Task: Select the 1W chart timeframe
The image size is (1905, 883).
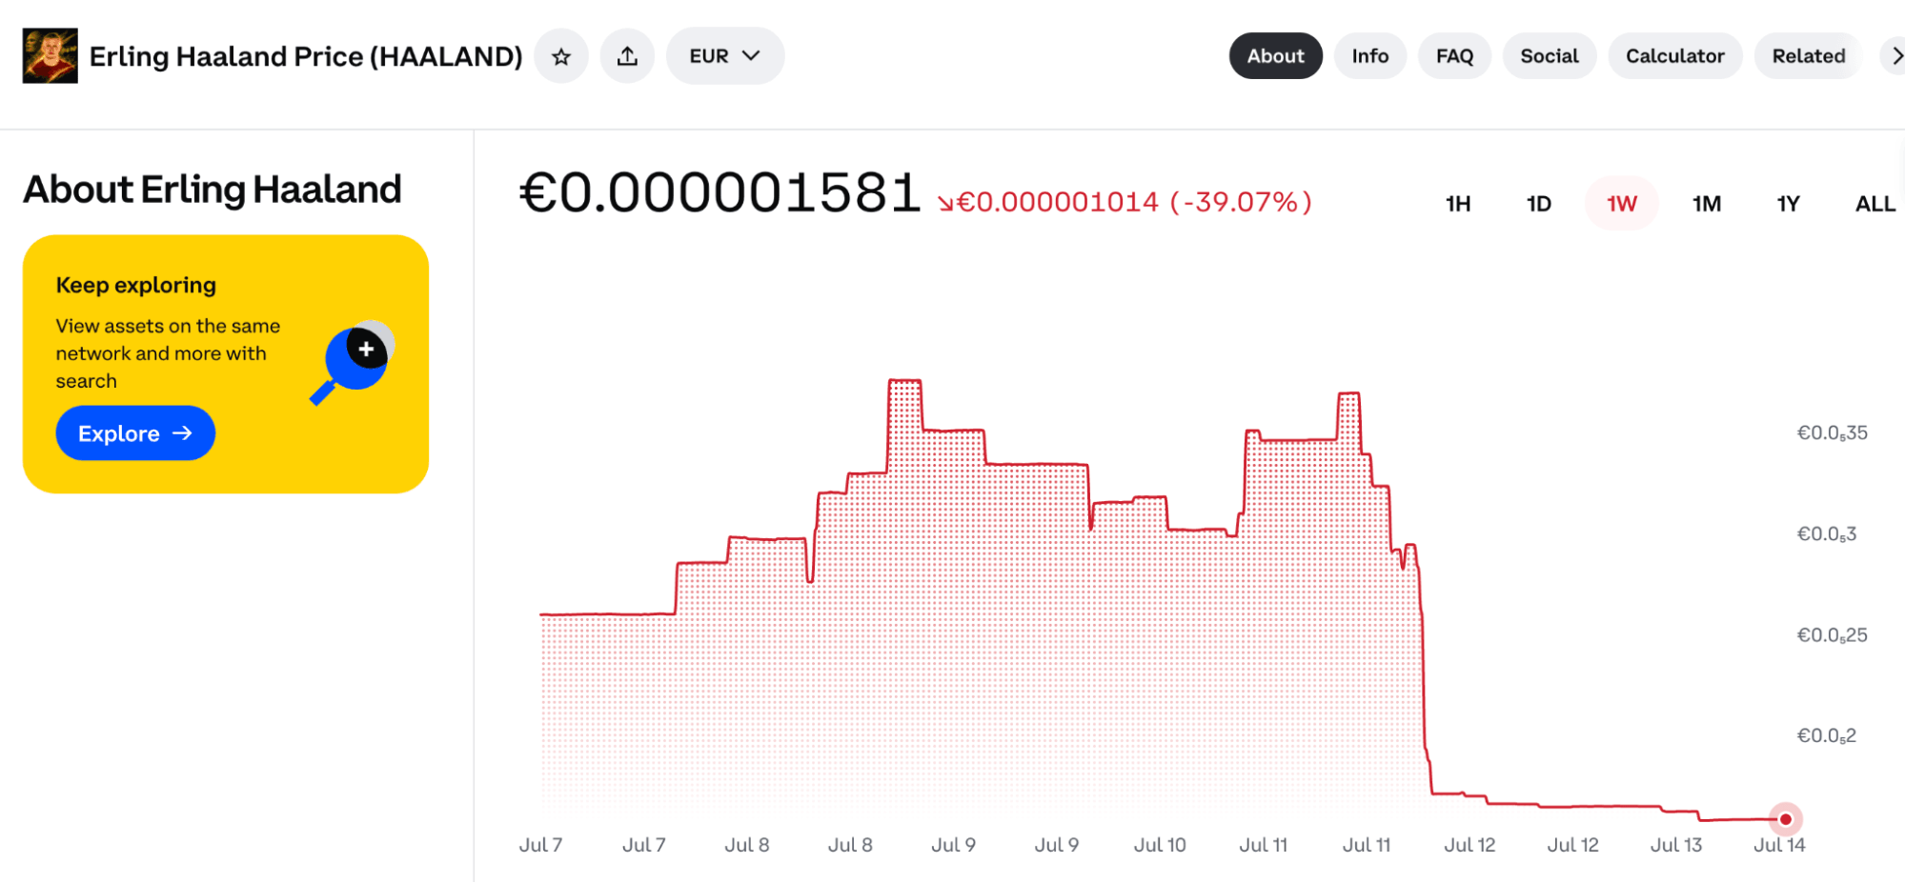Action: pyautogui.click(x=1621, y=204)
